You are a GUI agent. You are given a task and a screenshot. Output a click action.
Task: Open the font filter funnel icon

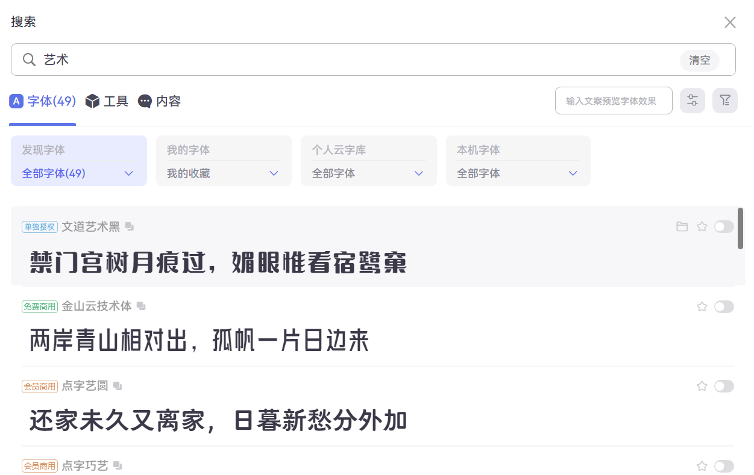724,101
